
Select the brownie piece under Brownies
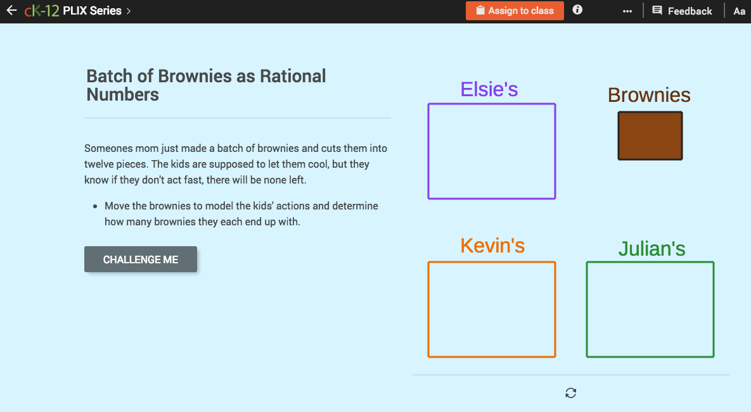pyautogui.click(x=650, y=135)
